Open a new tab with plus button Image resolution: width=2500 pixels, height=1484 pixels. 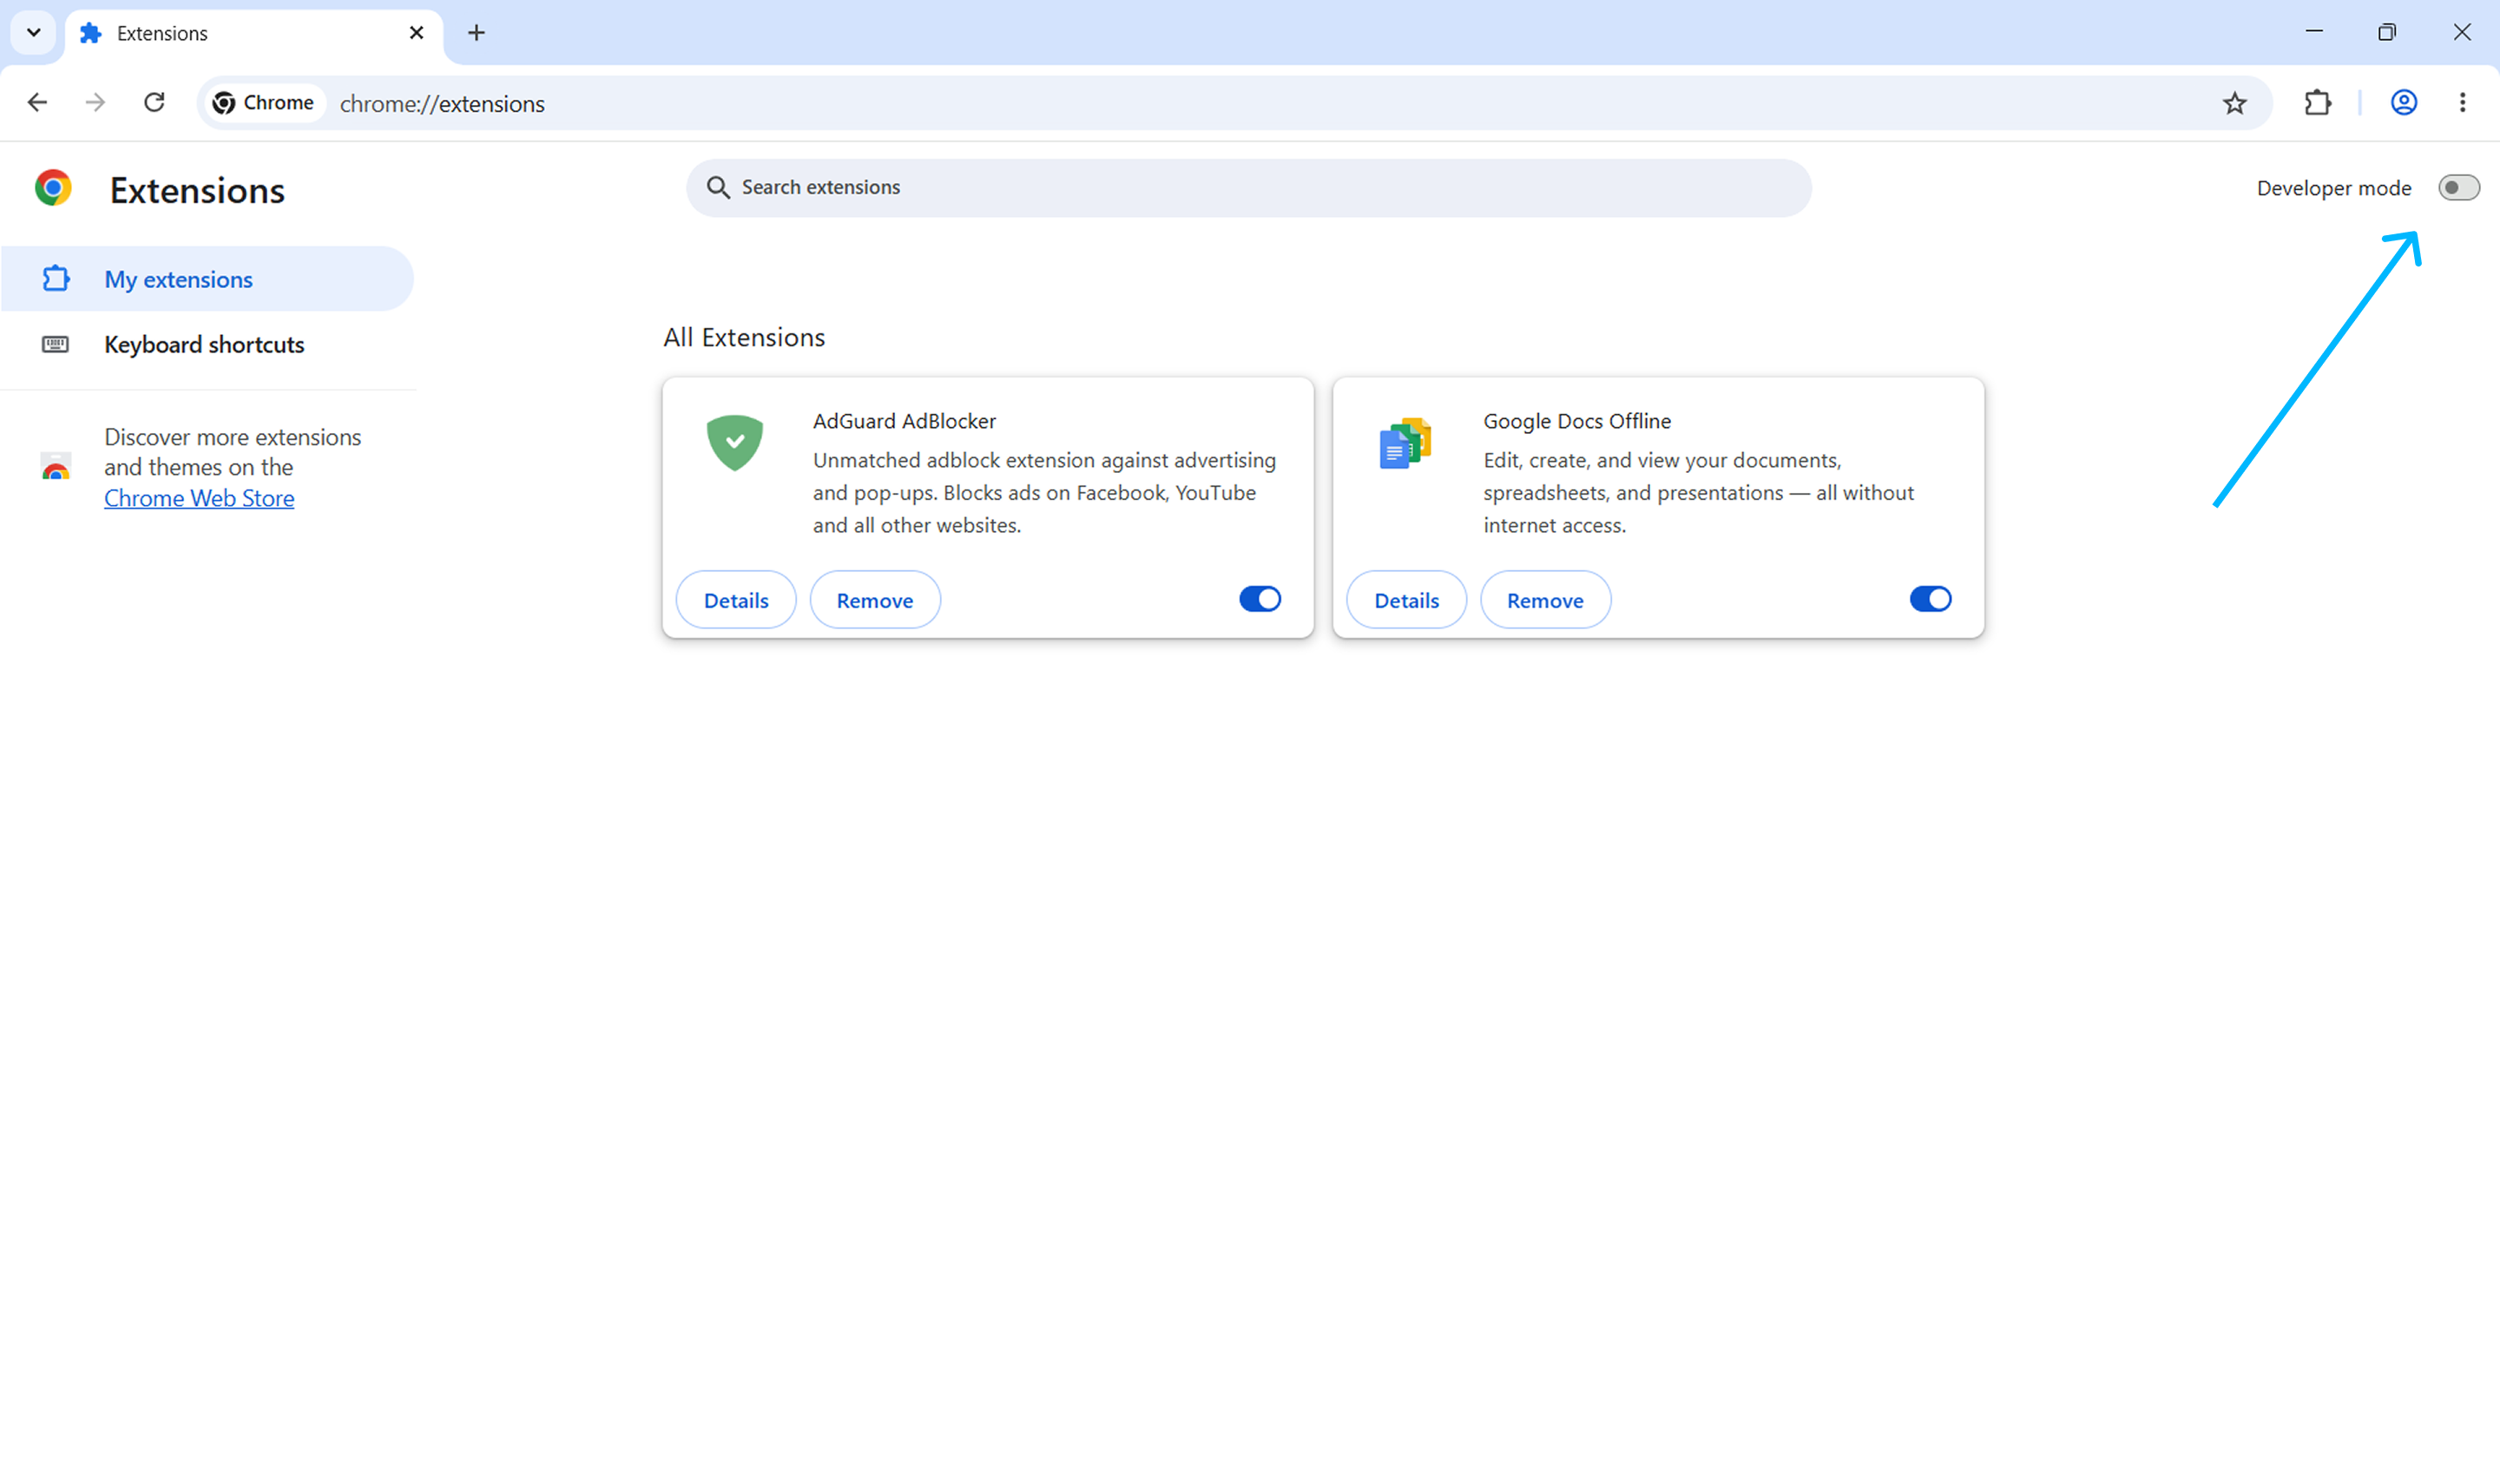click(476, 33)
